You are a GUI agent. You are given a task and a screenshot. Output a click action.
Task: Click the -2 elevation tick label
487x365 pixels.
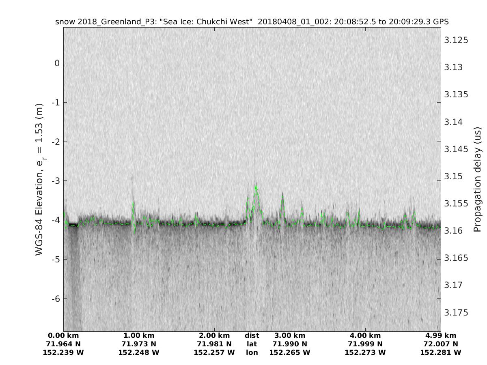tap(55, 142)
